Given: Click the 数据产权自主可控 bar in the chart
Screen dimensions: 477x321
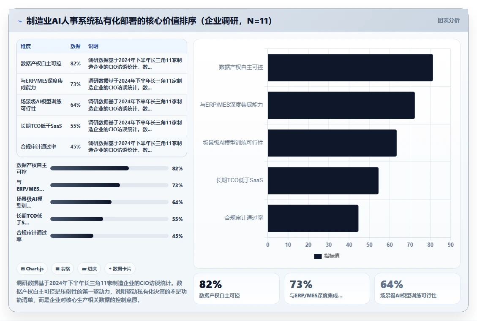Looking at the screenshot, I should tap(350, 68).
